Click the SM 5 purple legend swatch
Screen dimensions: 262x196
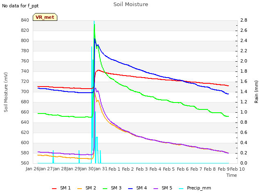pyautogui.click(x=156, y=189)
